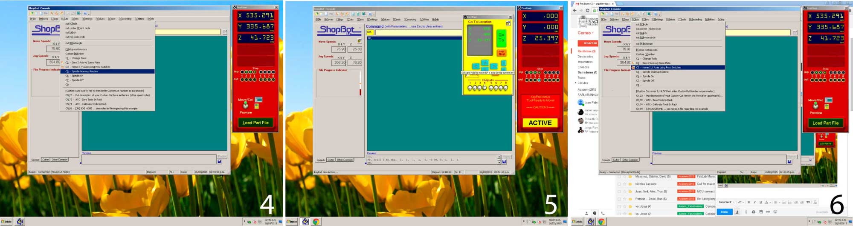Open File menu in middle screenshot console

pyautogui.click(x=318, y=20)
